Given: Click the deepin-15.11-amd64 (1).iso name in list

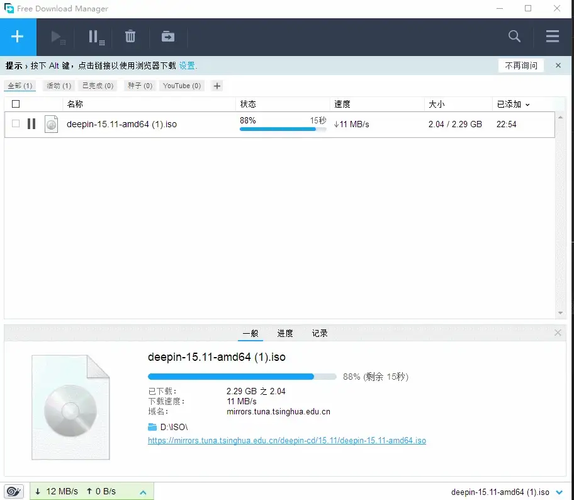Looking at the screenshot, I should click(x=121, y=124).
